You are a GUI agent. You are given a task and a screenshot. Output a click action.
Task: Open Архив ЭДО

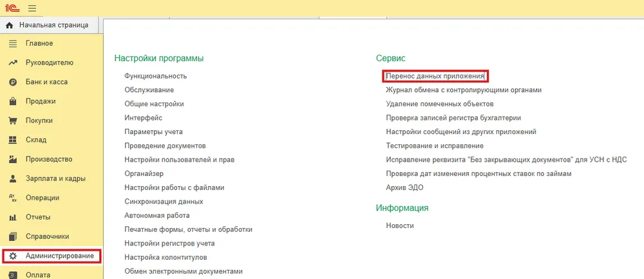tap(404, 188)
